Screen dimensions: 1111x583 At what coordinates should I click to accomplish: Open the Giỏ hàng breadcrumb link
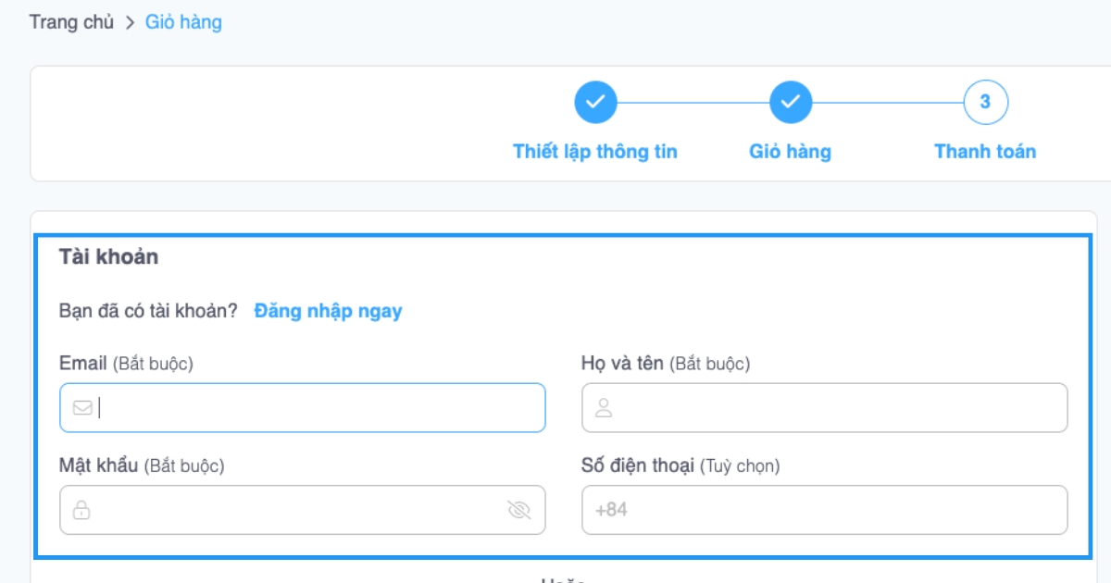coord(181,21)
